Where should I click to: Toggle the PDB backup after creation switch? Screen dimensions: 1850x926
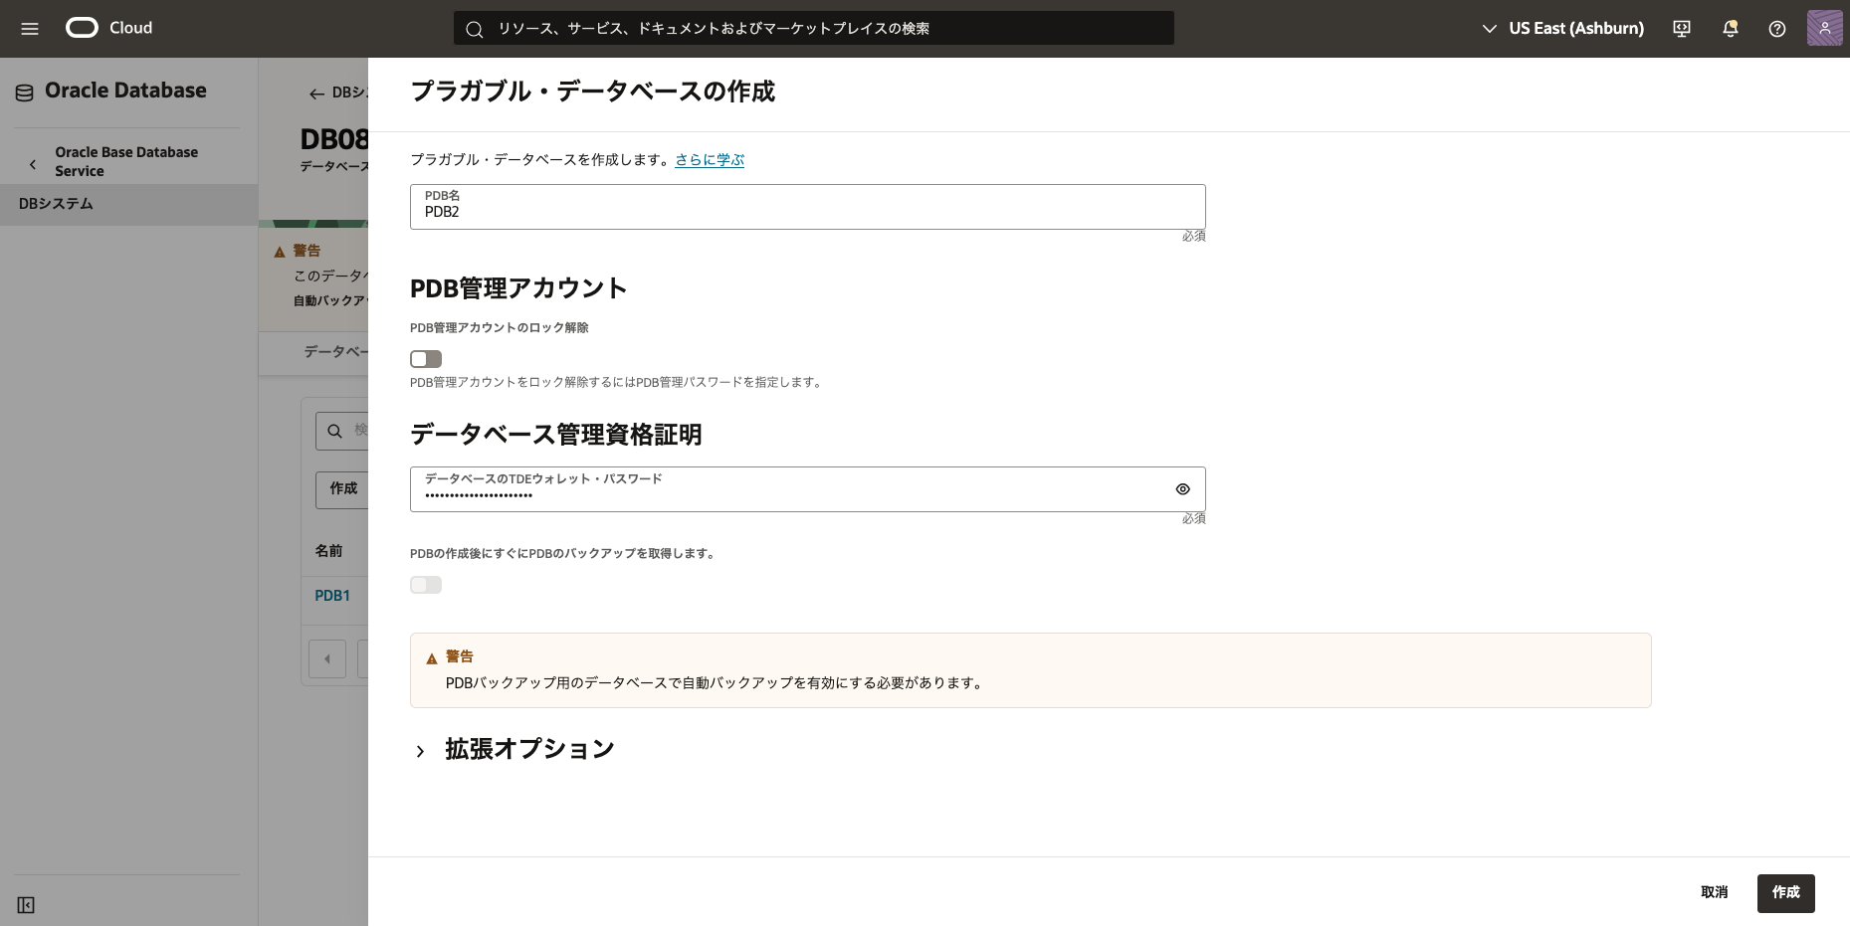click(426, 585)
